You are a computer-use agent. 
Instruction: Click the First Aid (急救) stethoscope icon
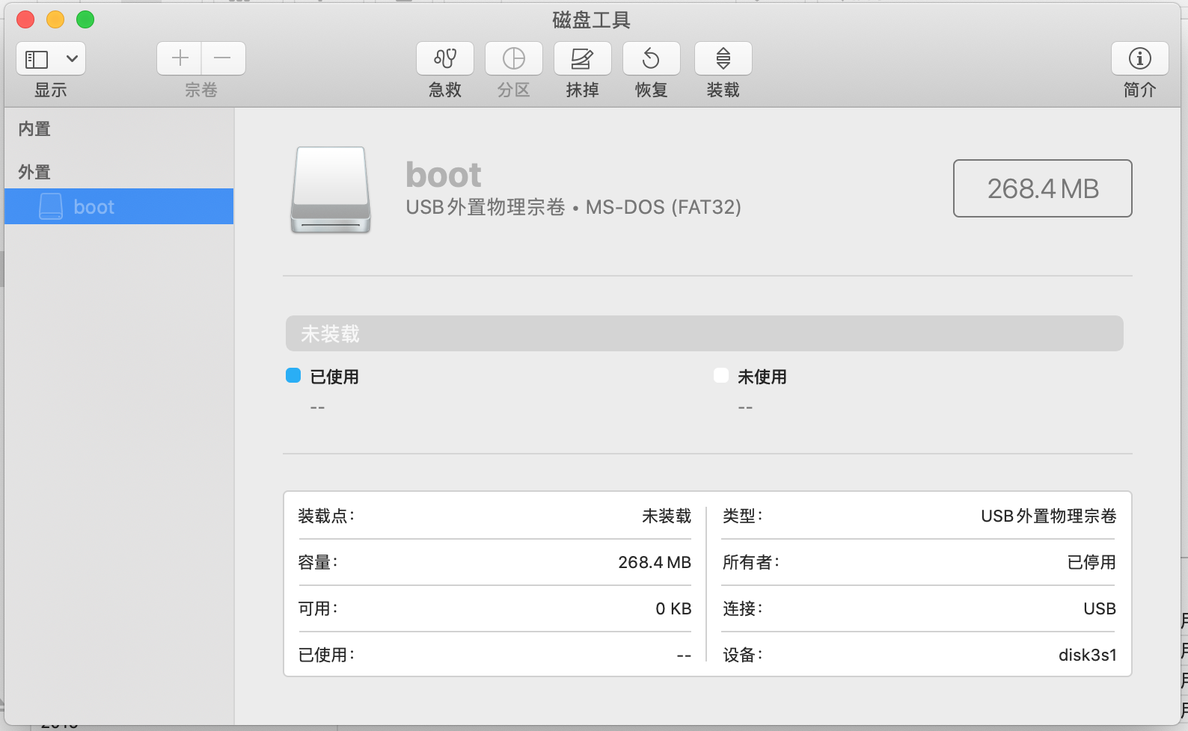click(x=445, y=58)
